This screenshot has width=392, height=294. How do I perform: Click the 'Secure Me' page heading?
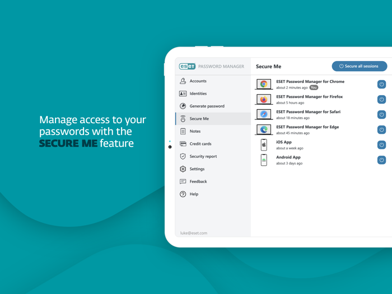pyautogui.click(x=268, y=67)
